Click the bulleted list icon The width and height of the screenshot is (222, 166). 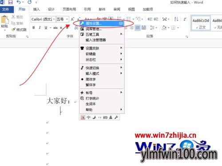point(119,19)
